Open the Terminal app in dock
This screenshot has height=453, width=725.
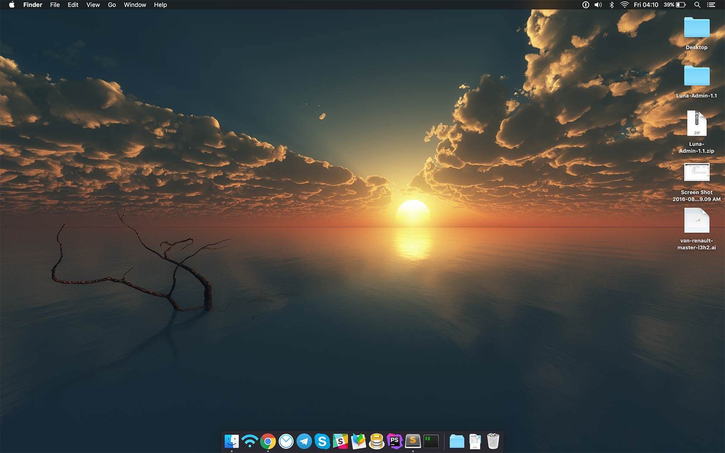point(431,441)
